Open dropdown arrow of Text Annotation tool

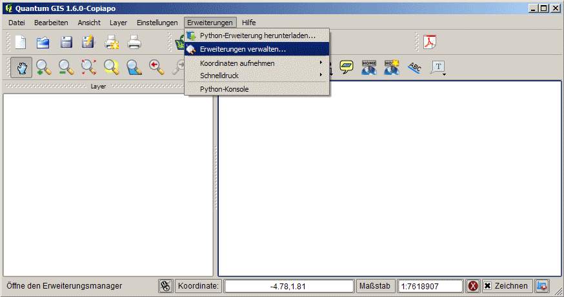[x=445, y=74]
